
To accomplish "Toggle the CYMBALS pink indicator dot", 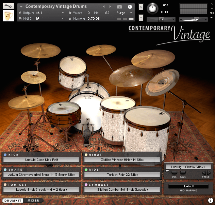I will click(x=86, y=185).
